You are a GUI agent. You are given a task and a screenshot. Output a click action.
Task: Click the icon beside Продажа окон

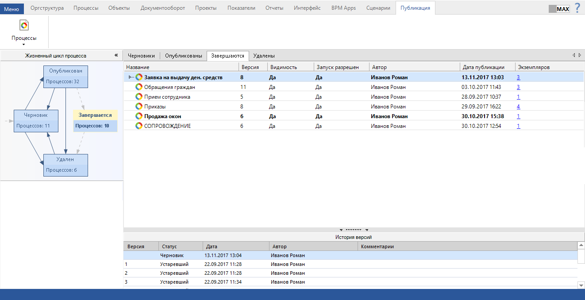pos(139,116)
